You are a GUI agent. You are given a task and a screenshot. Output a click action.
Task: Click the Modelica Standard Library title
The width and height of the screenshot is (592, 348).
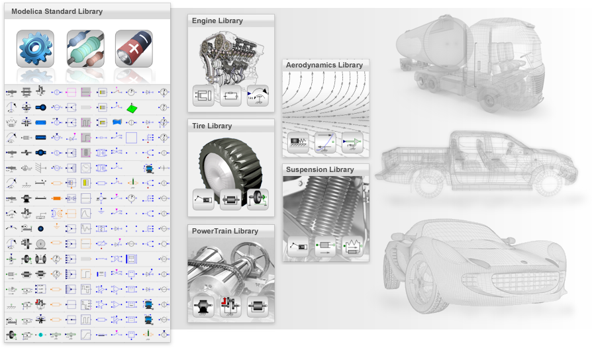tap(57, 11)
